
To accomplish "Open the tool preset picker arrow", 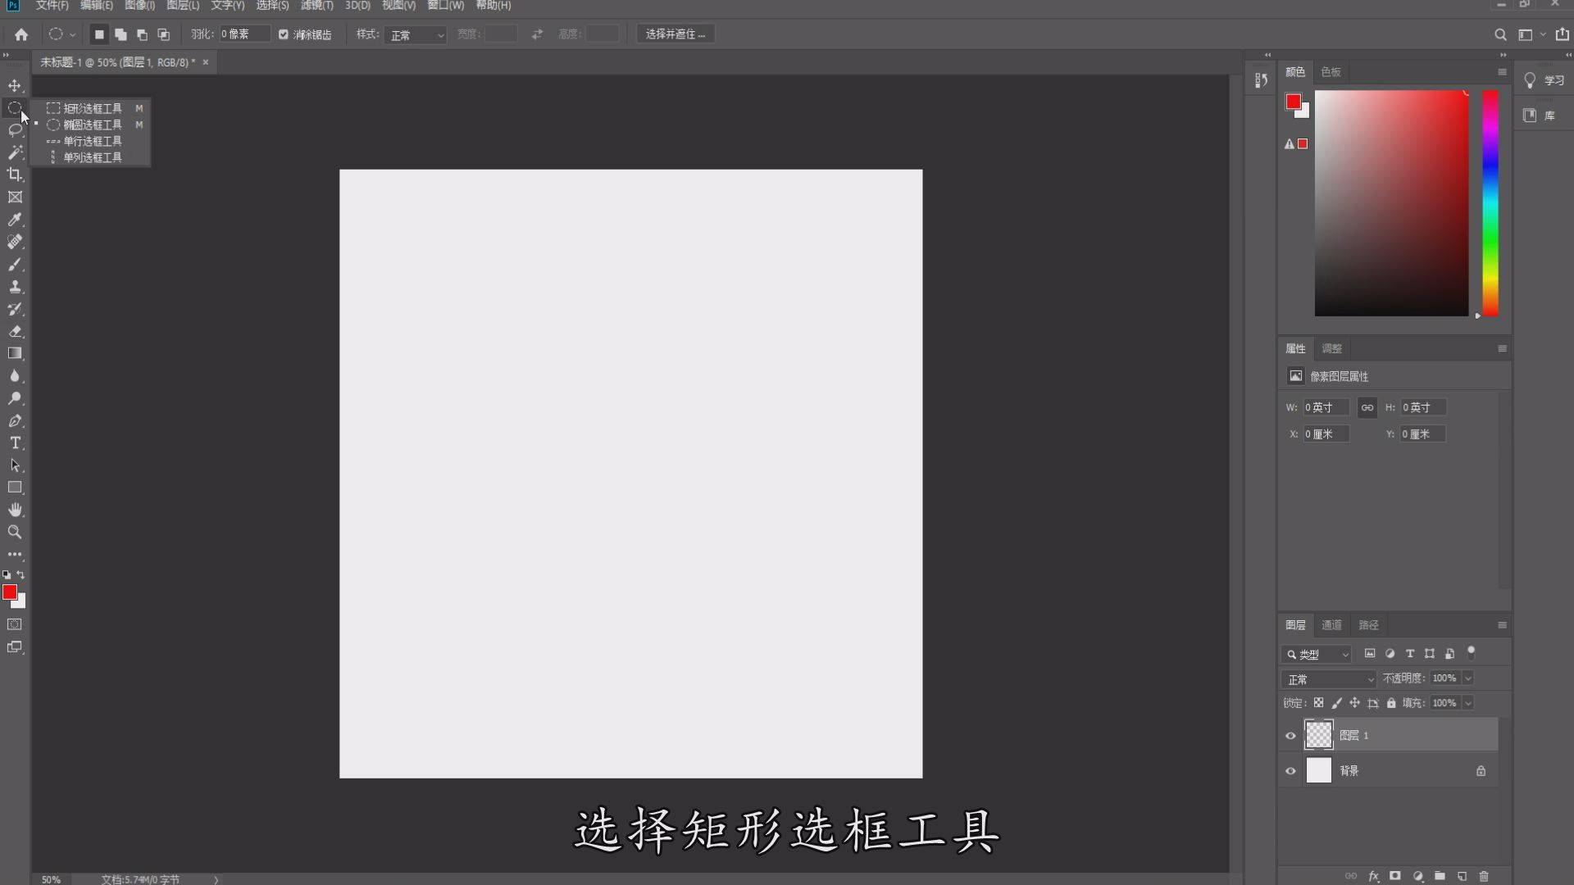I will 73,34.
